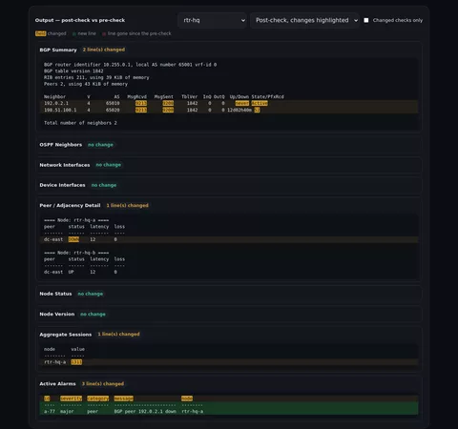
Task: Click the 'major' severity cell
Action: point(67,412)
